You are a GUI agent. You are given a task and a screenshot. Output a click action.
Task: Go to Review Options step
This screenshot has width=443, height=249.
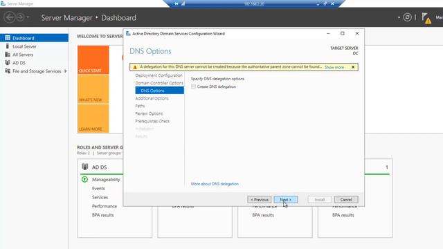(149, 113)
